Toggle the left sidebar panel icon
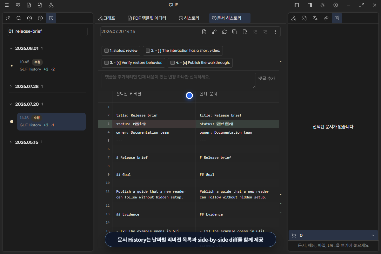 pyautogui.click(x=297, y=5)
